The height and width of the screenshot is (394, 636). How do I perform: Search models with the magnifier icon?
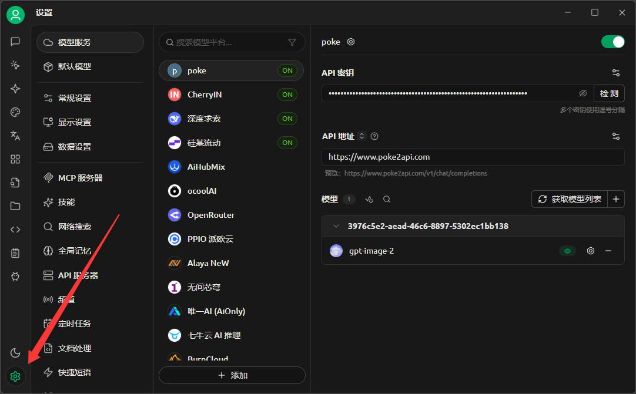387,200
